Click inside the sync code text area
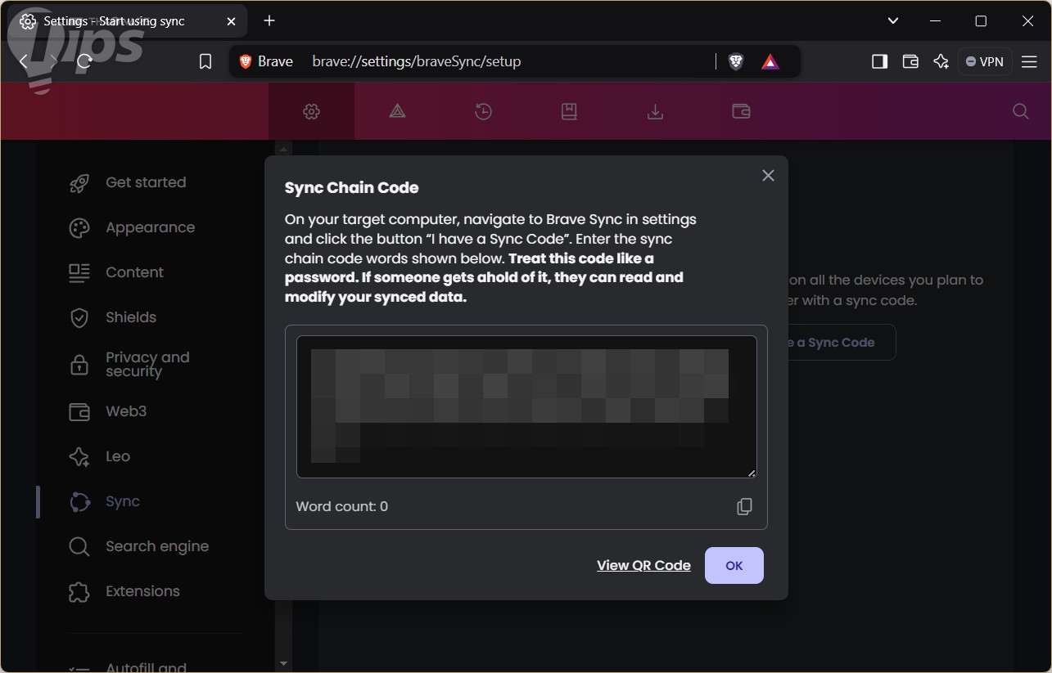This screenshot has width=1052, height=673. coord(526,406)
